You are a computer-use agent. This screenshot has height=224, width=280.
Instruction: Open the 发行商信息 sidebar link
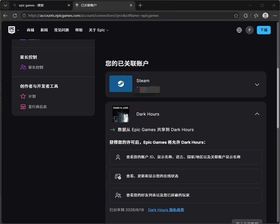click(38, 107)
